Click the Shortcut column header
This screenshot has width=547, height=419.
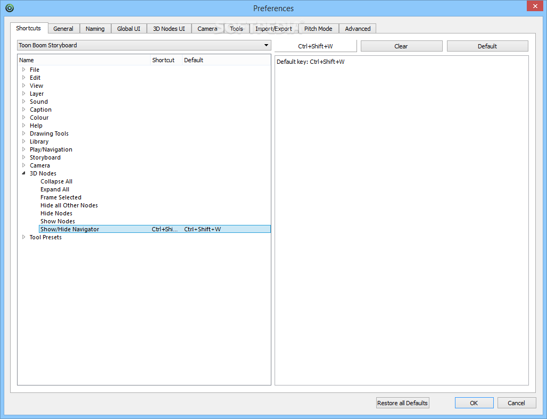pyautogui.click(x=167, y=60)
